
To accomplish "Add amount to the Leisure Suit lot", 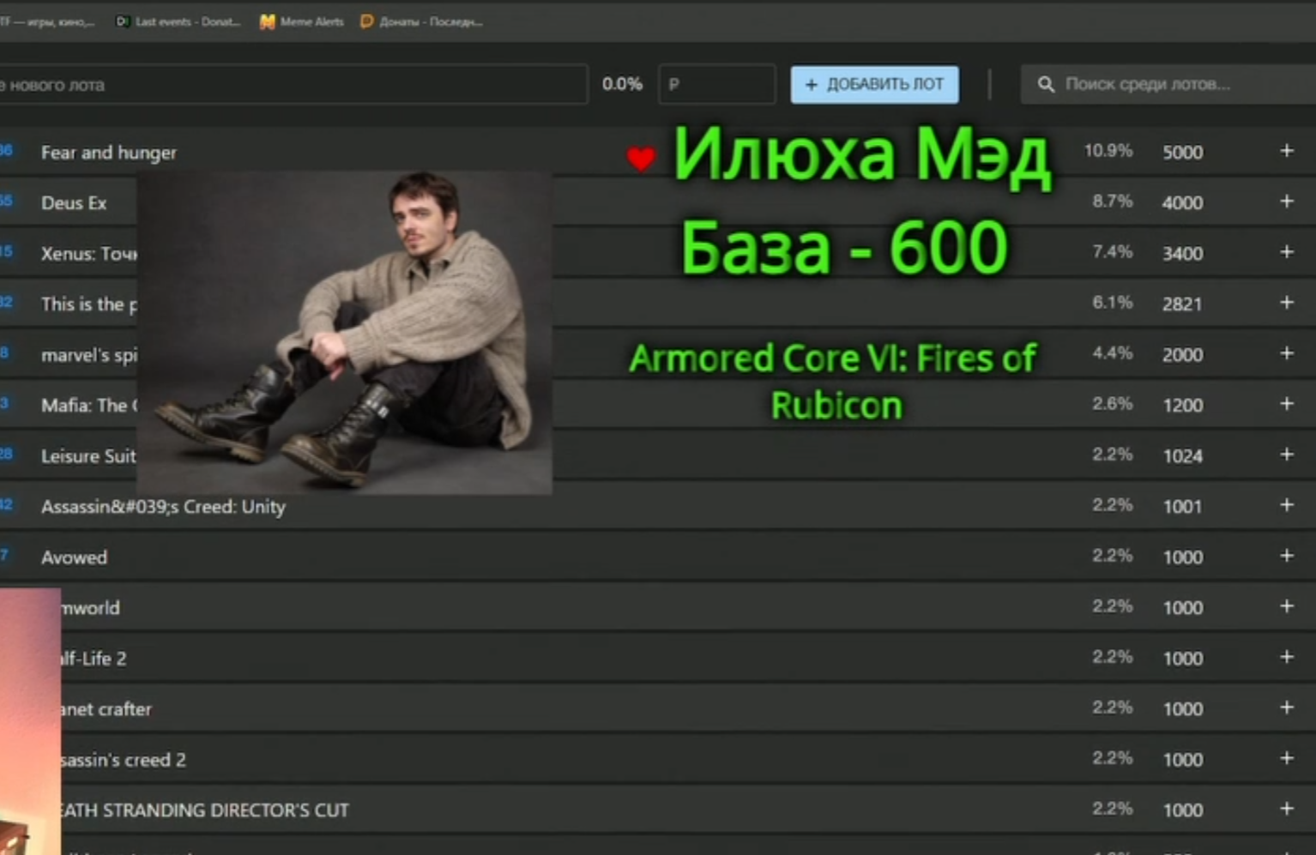I will coord(1287,455).
